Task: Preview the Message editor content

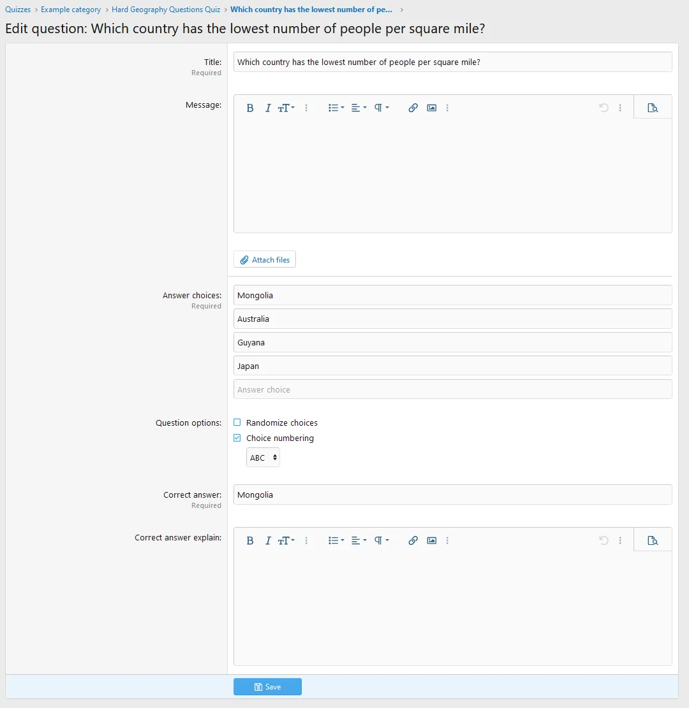Action: pyautogui.click(x=652, y=108)
